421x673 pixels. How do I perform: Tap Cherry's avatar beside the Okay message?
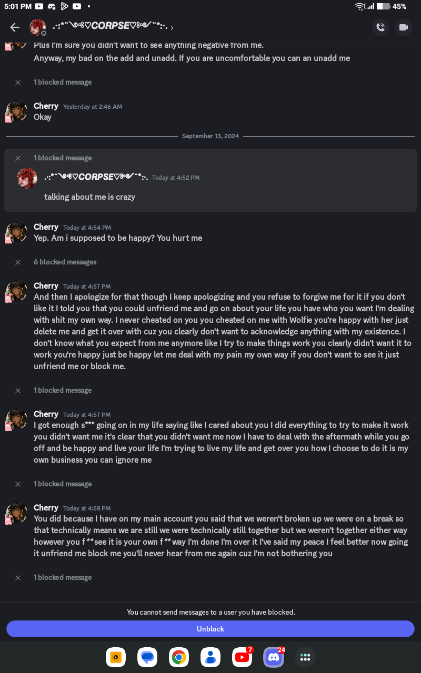[17, 111]
